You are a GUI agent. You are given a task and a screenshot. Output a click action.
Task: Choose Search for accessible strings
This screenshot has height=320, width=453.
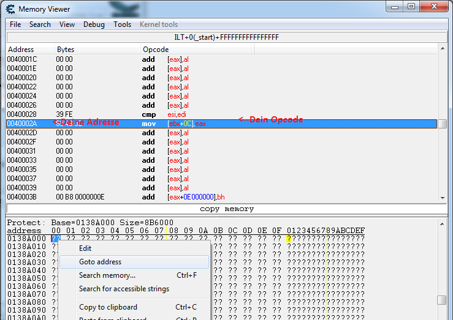[x=124, y=289]
